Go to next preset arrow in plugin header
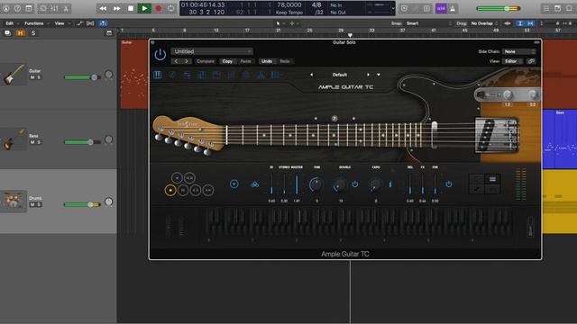 click(187, 61)
